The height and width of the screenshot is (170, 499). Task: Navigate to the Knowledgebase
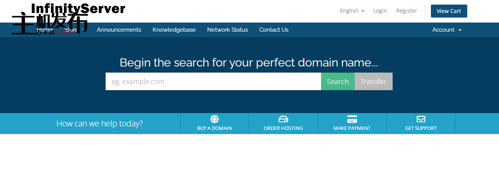click(174, 30)
